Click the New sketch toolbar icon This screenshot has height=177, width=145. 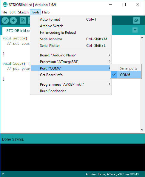pyautogui.click(x=23, y=20)
